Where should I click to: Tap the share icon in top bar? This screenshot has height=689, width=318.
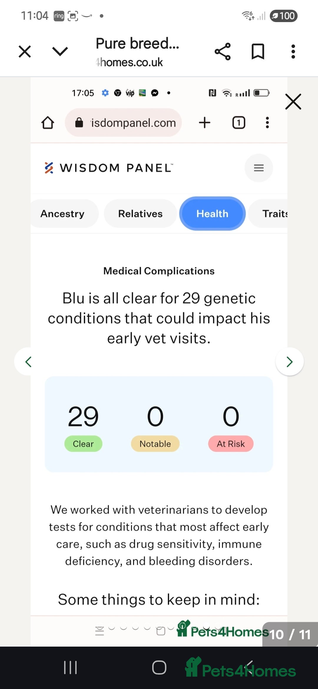coord(223,52)
